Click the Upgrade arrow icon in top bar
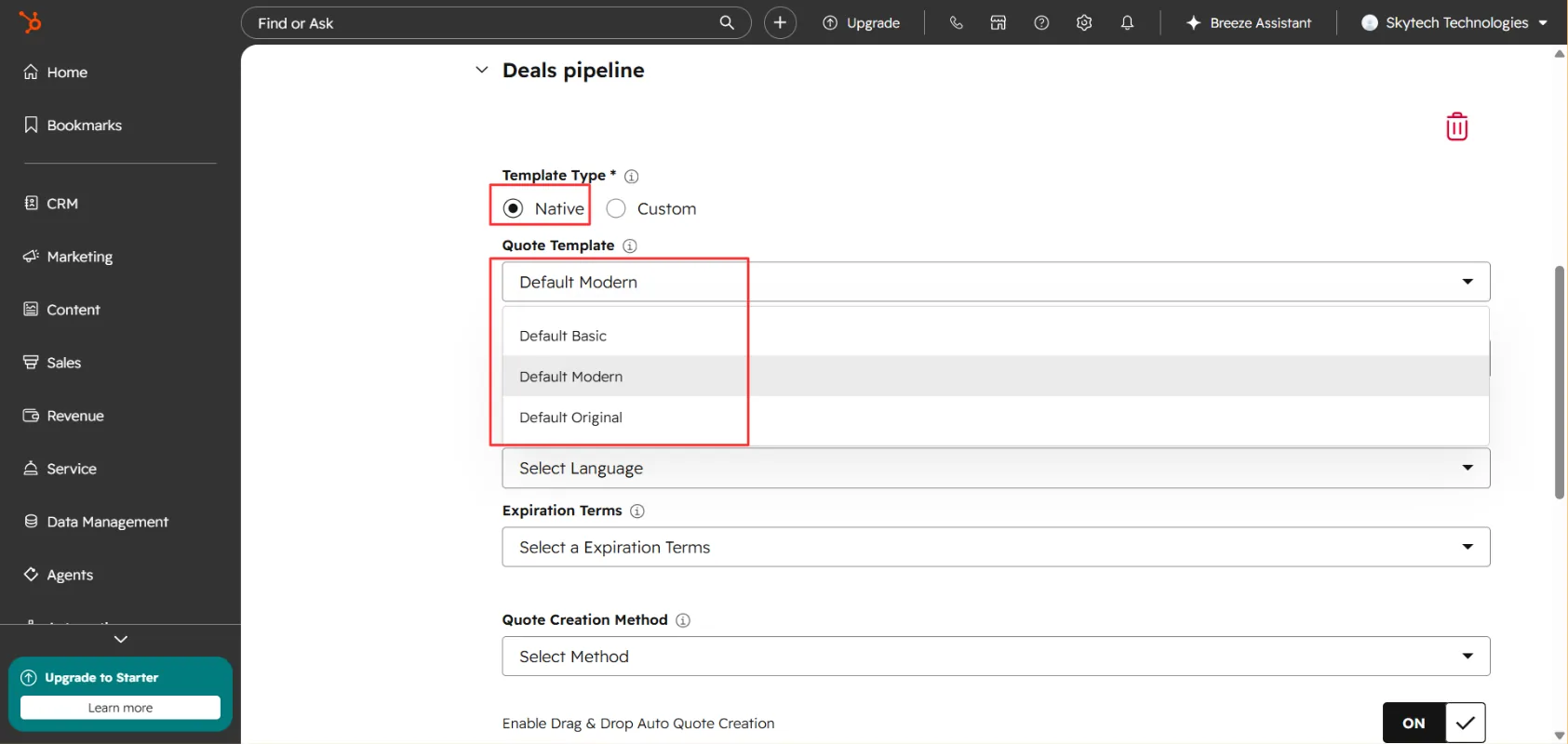The height and width of the screenshot is (744, 1568). click(830, 22)
